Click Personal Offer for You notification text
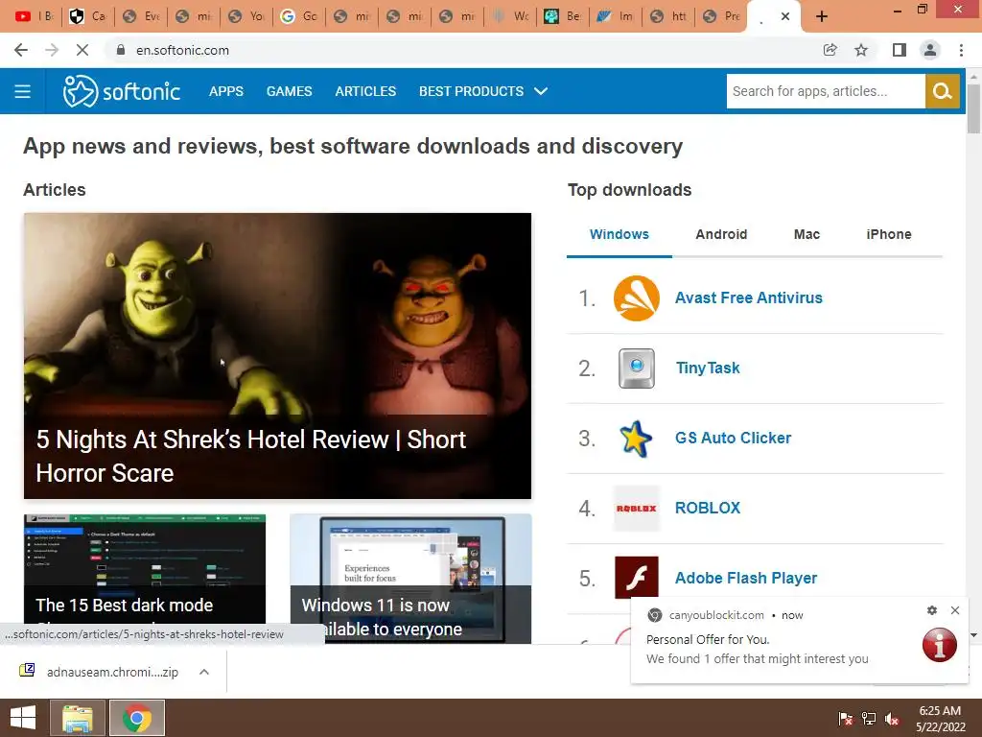This screenshot has height=737, width=982. 708,640
